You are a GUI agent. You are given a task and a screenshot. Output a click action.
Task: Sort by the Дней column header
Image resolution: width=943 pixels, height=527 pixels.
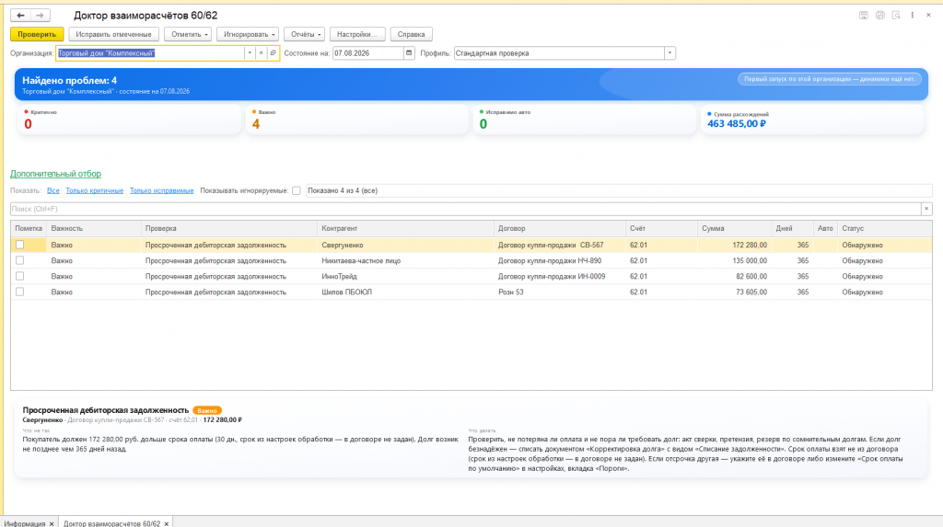coord(793,228)
